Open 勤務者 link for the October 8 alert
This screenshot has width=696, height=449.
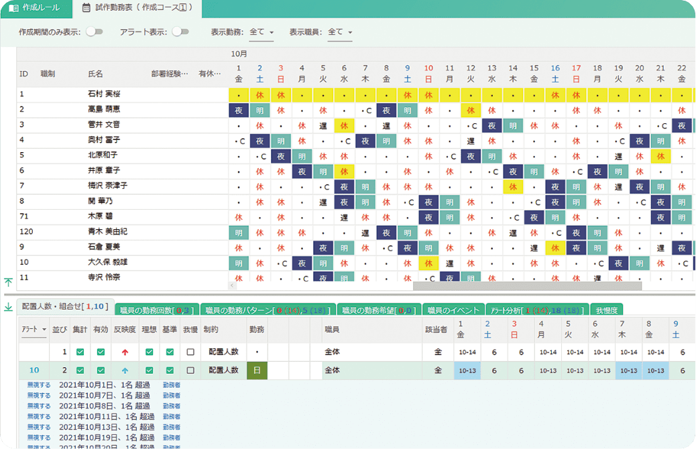coord(172,406)
